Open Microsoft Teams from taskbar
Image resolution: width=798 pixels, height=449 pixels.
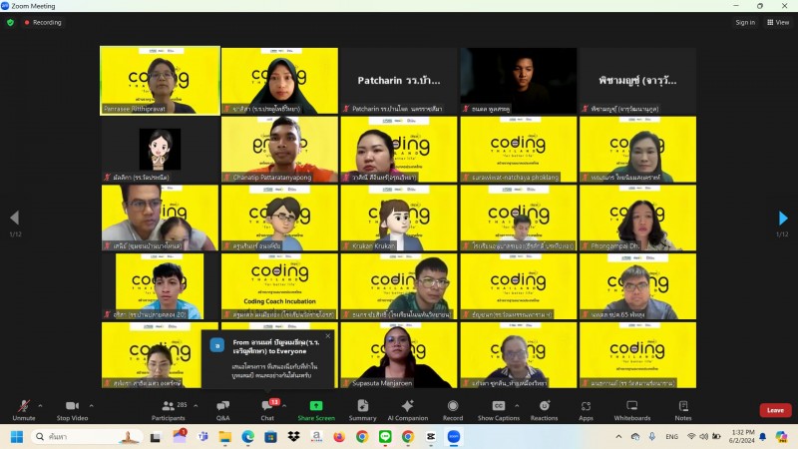pos(202,437)
